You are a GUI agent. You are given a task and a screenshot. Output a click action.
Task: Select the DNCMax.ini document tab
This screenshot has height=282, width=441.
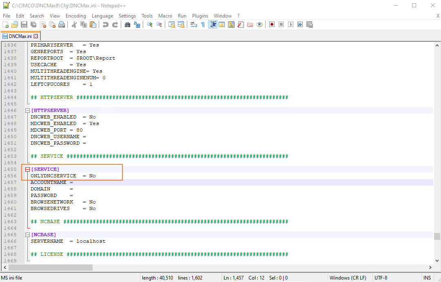point(20,36)
